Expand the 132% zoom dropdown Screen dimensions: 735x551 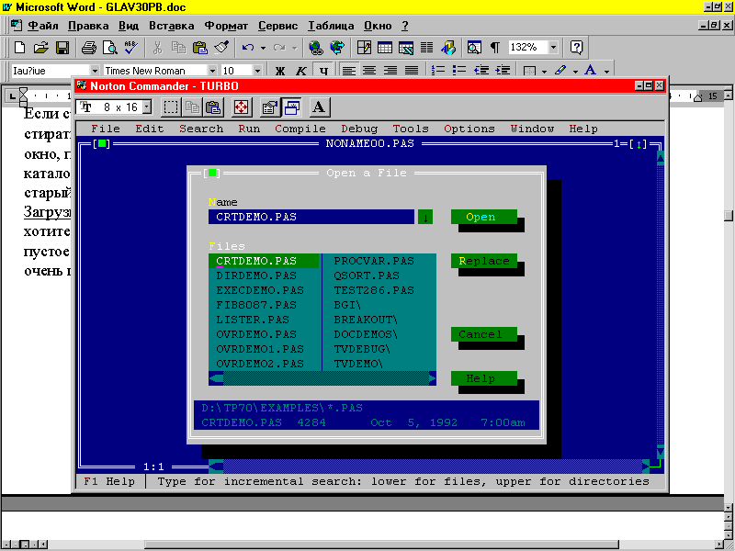tap(554, 48)
